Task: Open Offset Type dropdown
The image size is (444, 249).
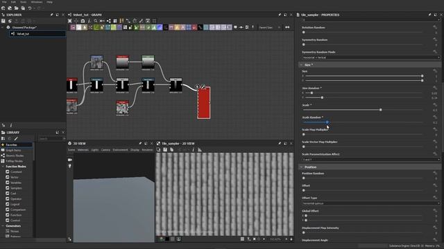Action: pyautogui.click(x=371, y=203)
